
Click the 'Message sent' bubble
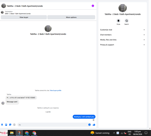12,102
